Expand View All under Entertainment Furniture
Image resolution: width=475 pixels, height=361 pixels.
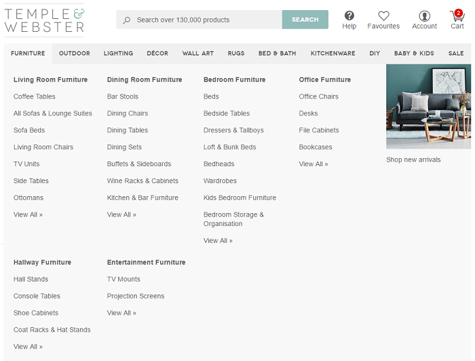point(121,313)
